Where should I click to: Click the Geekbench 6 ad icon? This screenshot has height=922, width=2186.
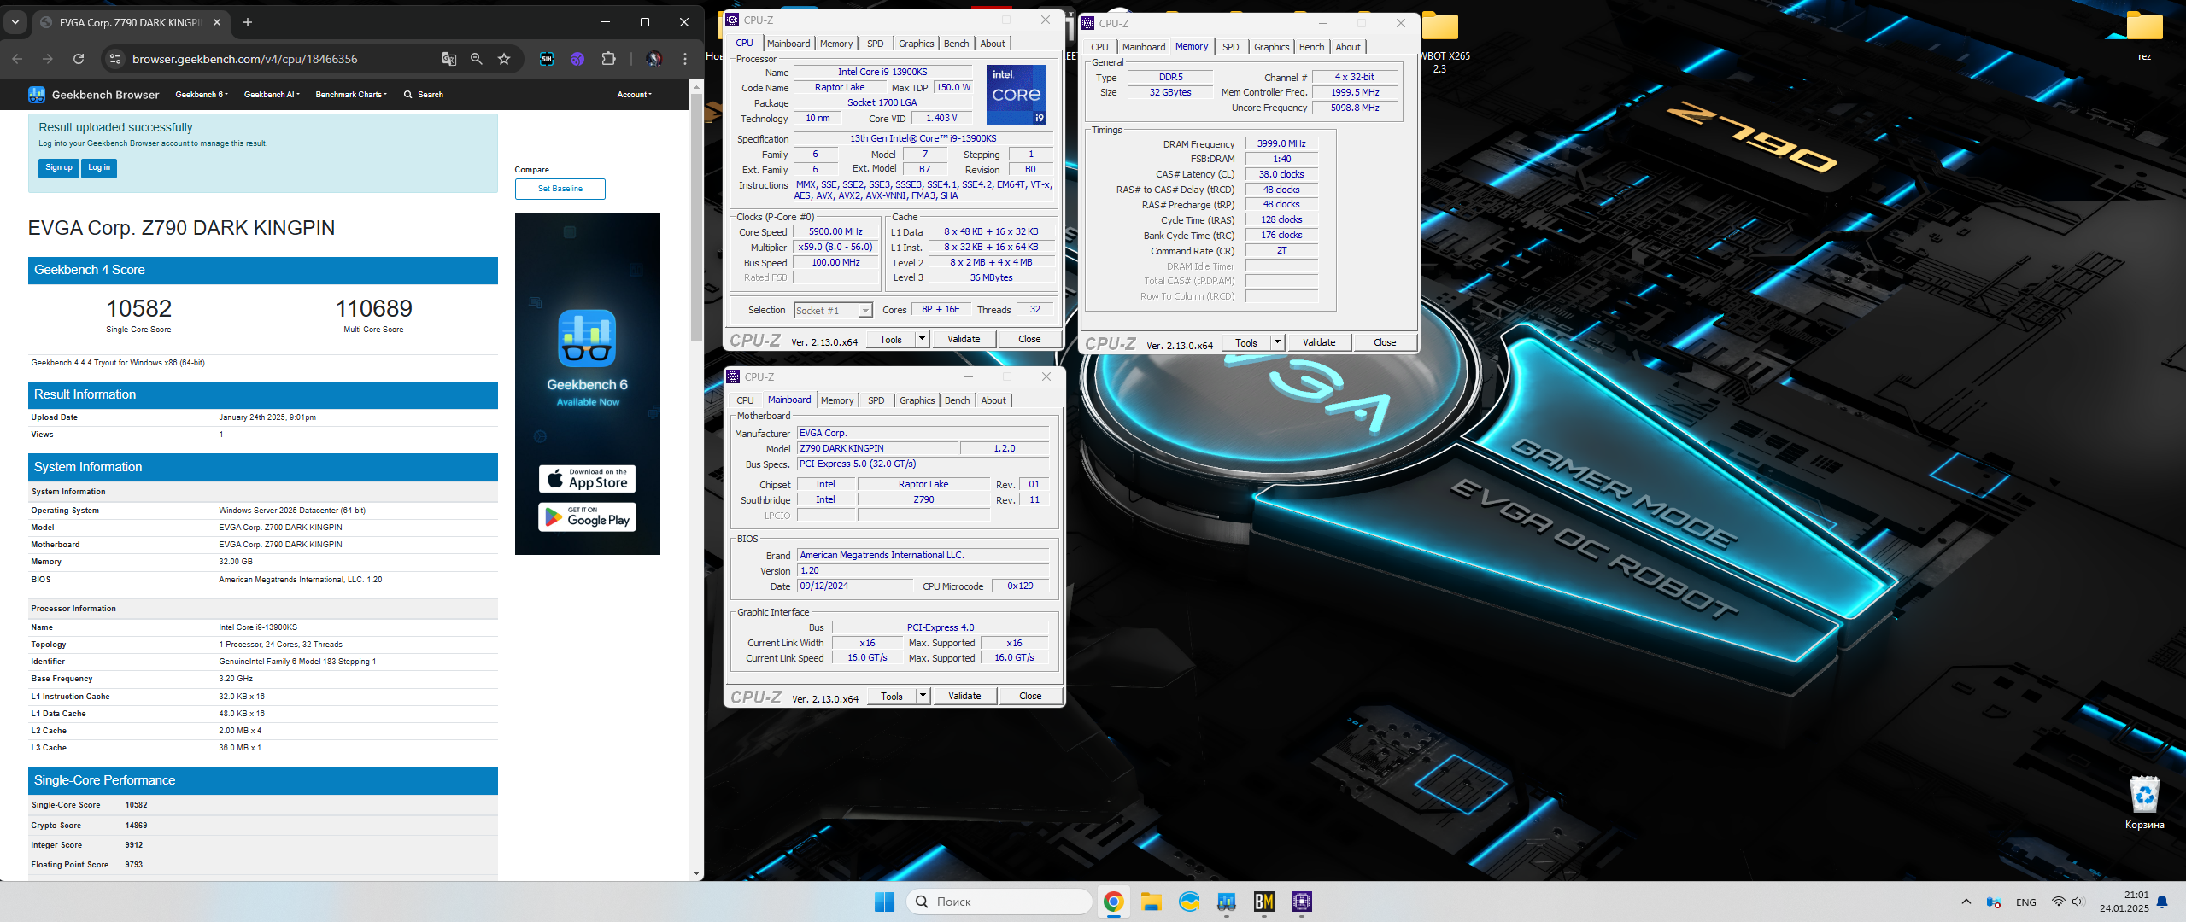click(588, 338)
